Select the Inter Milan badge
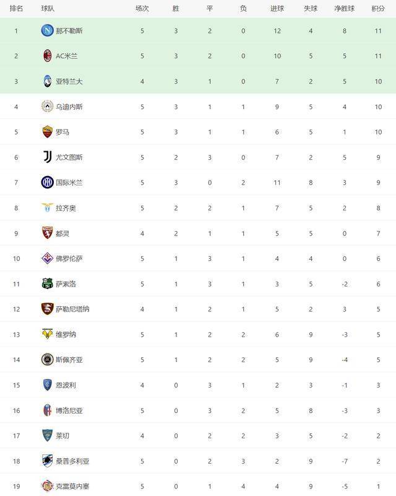 tap(48, 182)
